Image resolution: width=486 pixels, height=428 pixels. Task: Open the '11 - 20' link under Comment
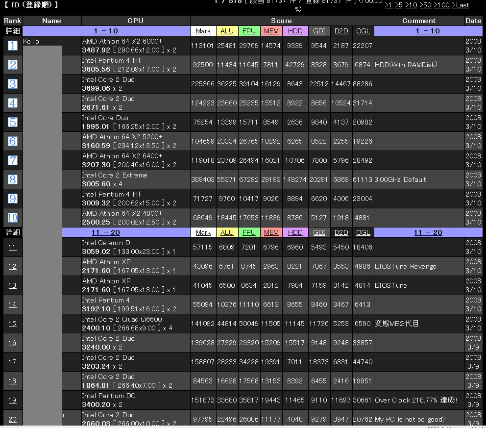(428, 232)
